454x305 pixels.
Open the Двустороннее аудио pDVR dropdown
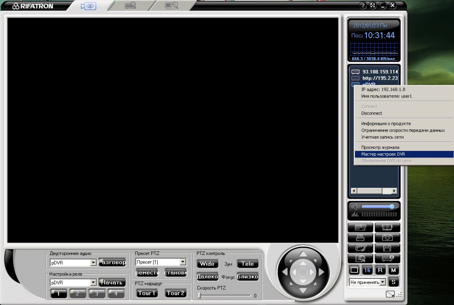point(93,263)
